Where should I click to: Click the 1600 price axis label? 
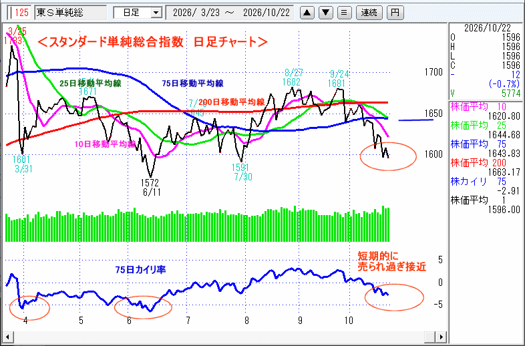433,154
